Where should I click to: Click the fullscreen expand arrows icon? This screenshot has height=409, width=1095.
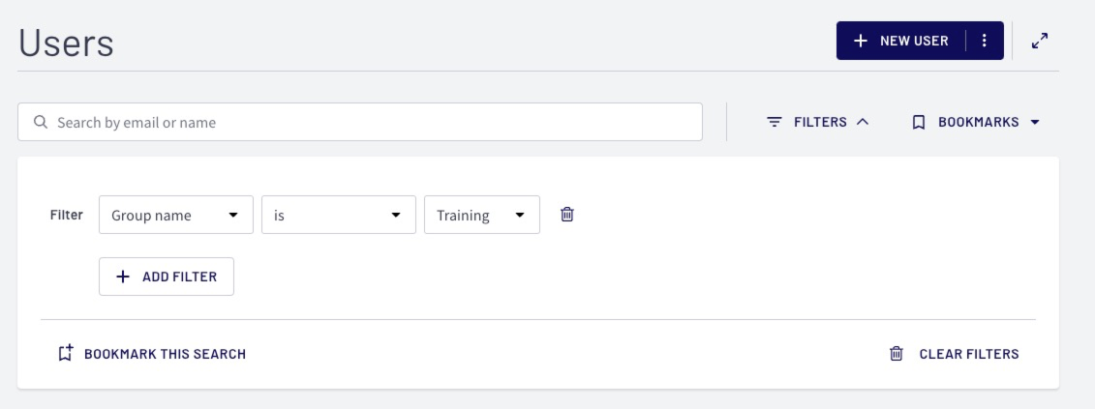(1040, 41)
